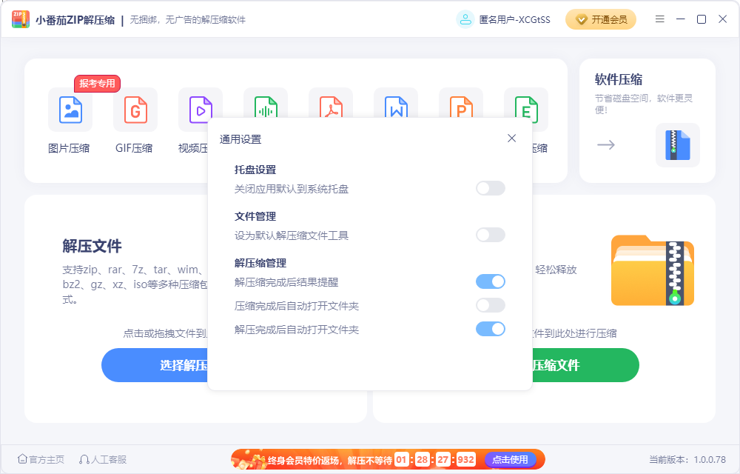The height and width of the screenshot is (474, 740).
Task: Maximize the application window
Action: [x=702, y=19]
